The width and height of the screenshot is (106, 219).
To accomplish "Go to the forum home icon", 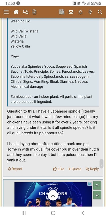I will (x=16, y=12).
